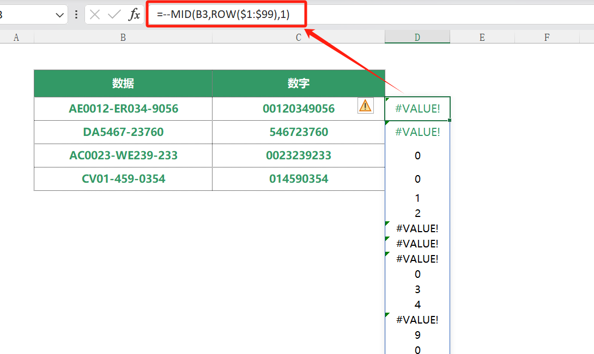The image size is (594, 354).
Task: Select the cell showing 4 in column D
Action: 417,305
